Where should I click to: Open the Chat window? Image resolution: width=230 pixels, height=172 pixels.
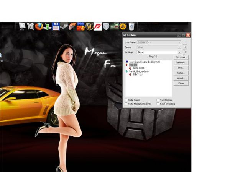click(x=181, y=68)
